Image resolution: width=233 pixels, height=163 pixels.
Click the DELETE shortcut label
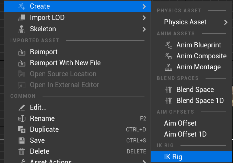click(x=137, y=152)
